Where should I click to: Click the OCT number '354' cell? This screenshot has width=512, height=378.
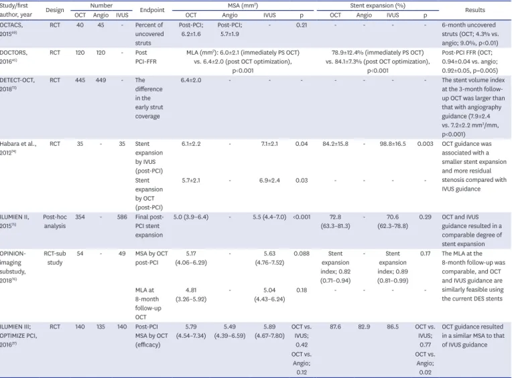(80, 217)
